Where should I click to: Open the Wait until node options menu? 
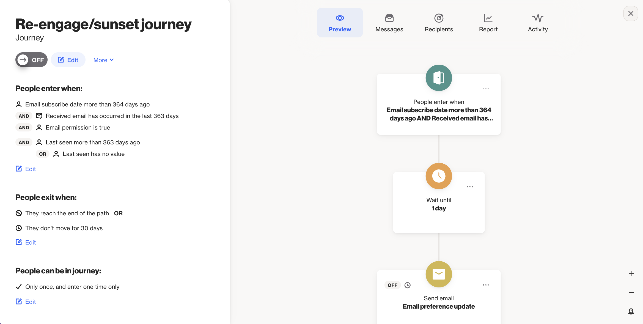pyautogui.click(x=470, y=187)
